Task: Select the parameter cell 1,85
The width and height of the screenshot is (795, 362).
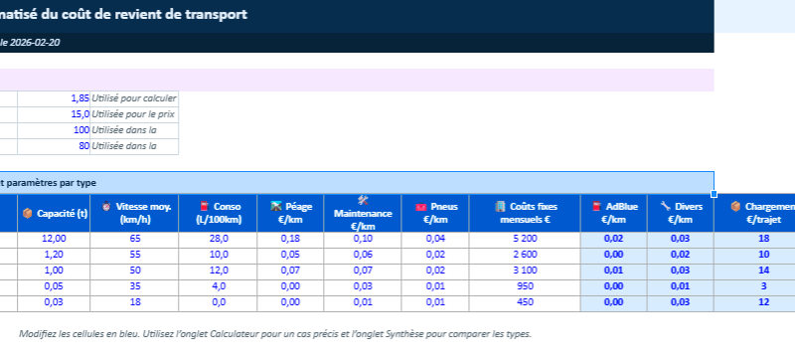Action: (x=54, y=98)
